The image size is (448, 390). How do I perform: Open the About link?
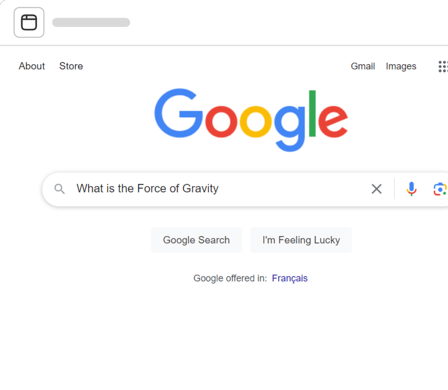[x=32, y=66]
